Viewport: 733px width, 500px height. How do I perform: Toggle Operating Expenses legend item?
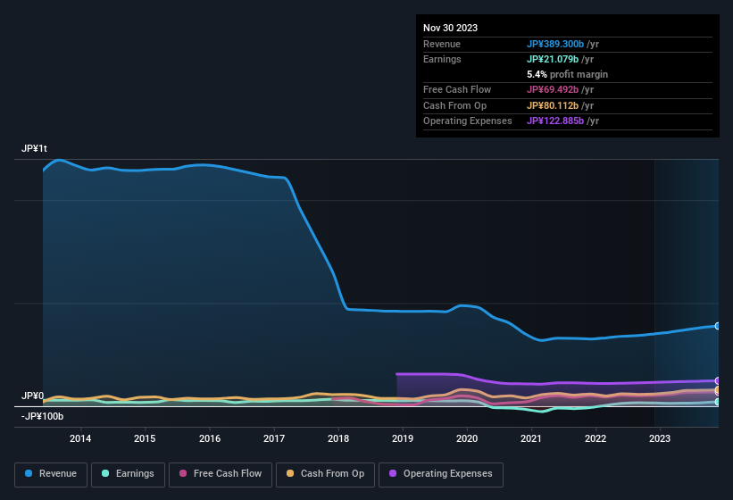click(x=441, y=474)
